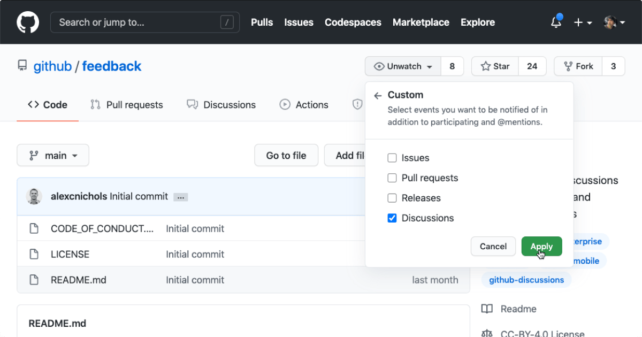
Task: Click the back arrow beside Custom
Action: (x=378, y=96)
